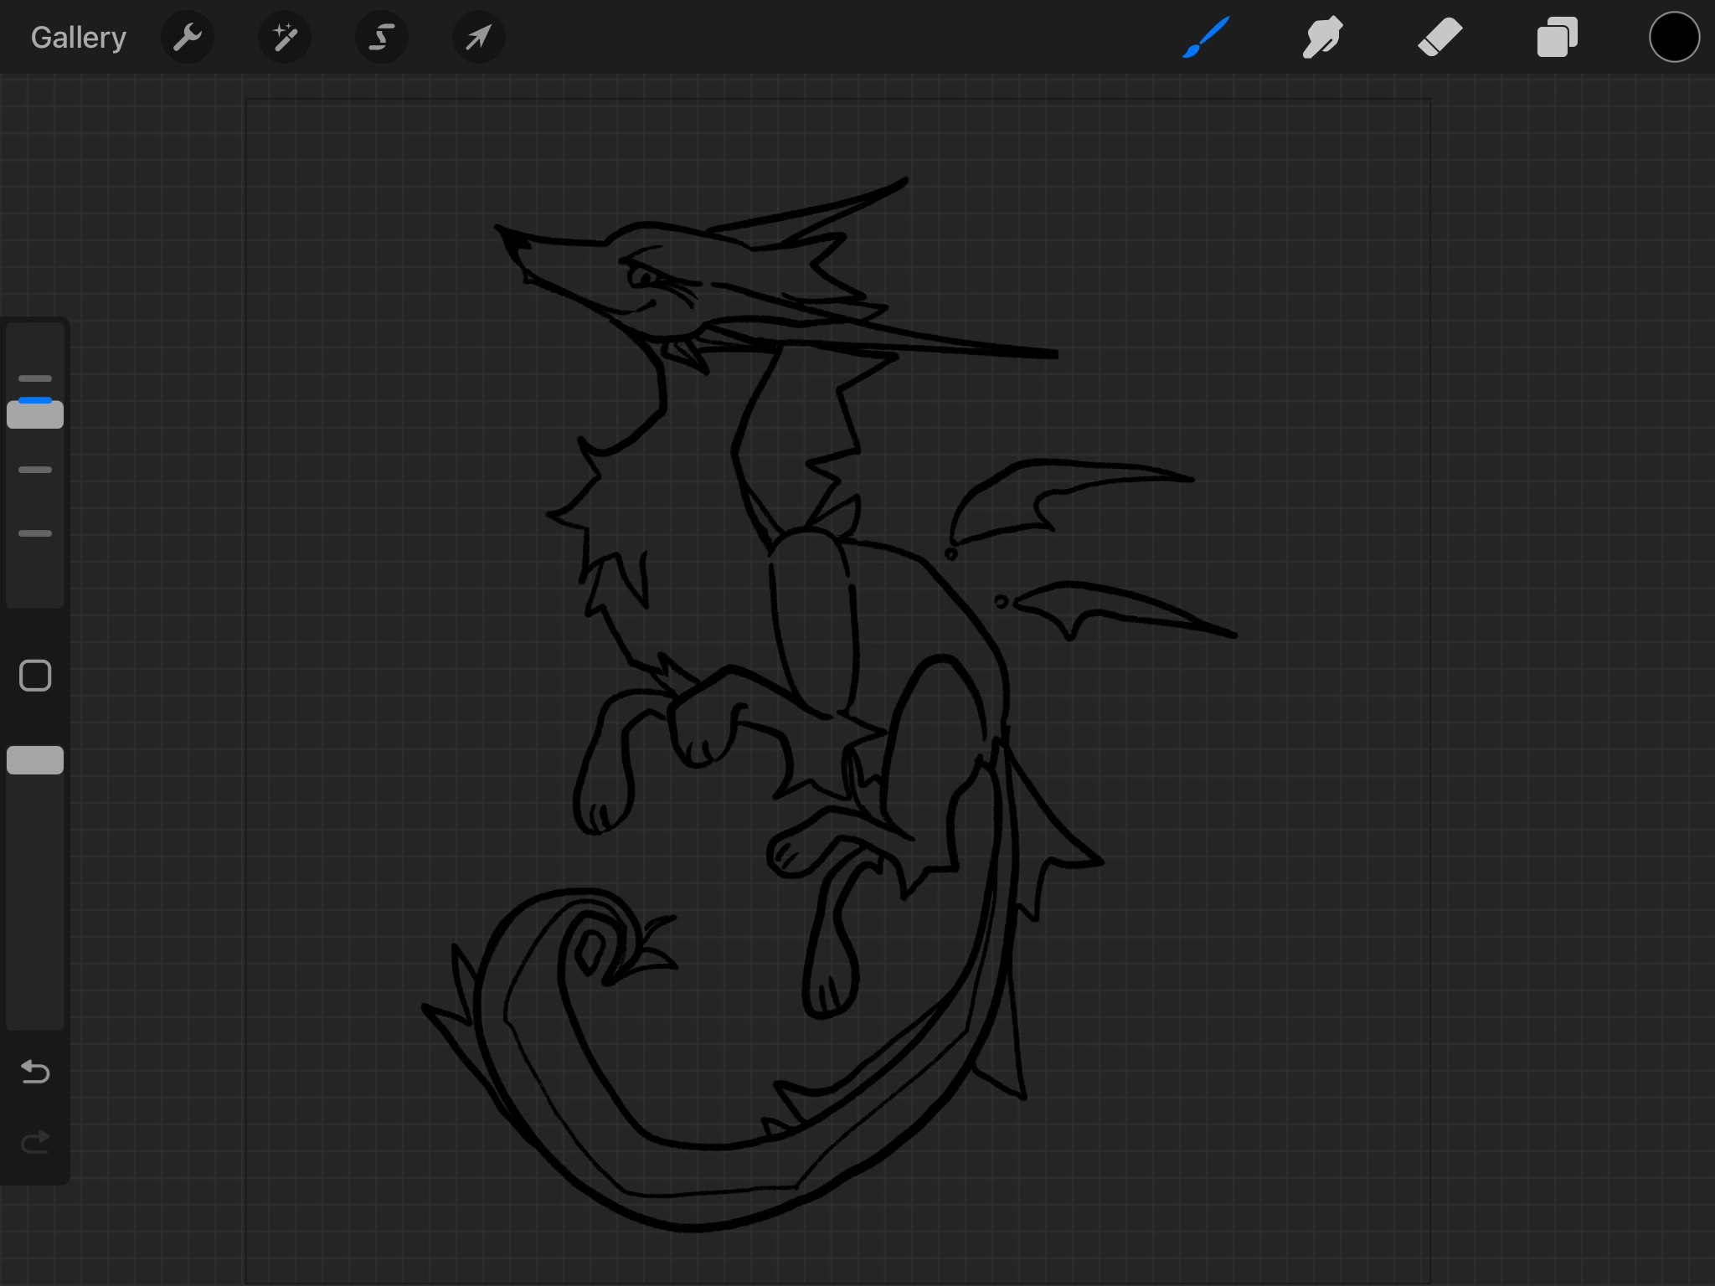The image size is (1715, 1286).
Task: Tap the dragon's eye on the canvas
Action: click(x=643, y=277)
